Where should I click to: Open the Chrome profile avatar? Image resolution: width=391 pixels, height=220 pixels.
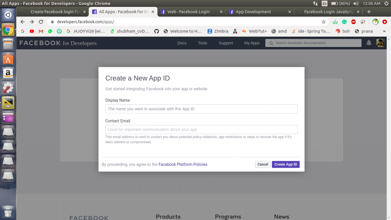click(375, 22)
